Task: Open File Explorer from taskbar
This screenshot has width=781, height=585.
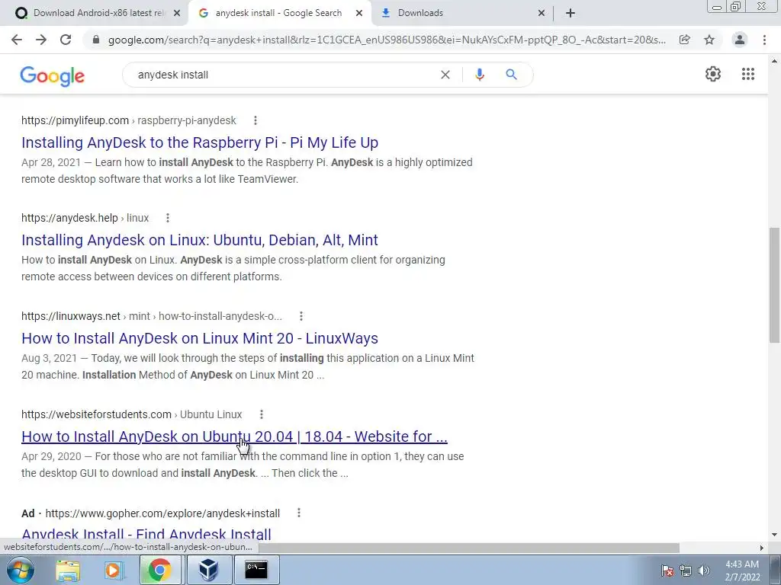Action: coord(68,570)
